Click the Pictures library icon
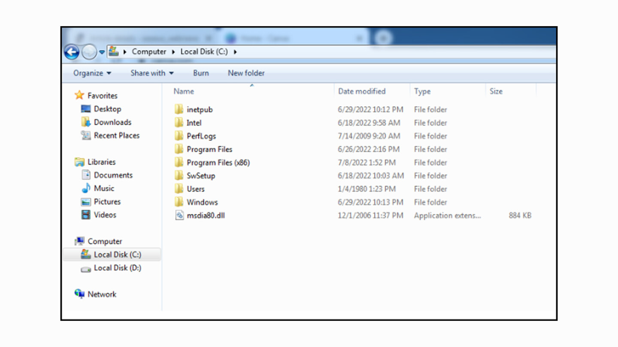618x347 pixels. pyautogui.click(x=86, y=202)
